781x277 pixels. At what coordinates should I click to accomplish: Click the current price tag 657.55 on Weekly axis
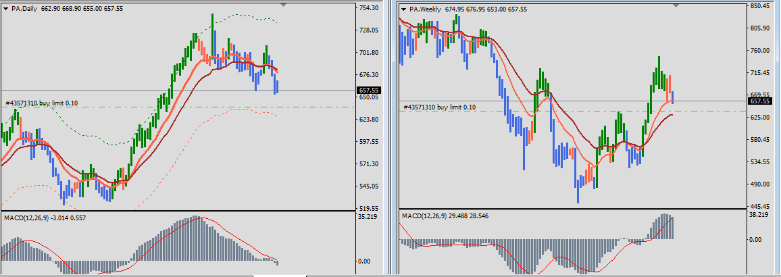759,101
